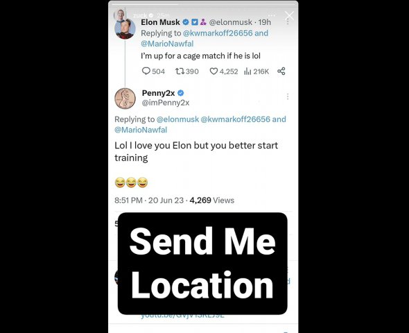Open the story options ellipsis at top
The width and height of the screenshot is (409, 333).
coord(272,16)
